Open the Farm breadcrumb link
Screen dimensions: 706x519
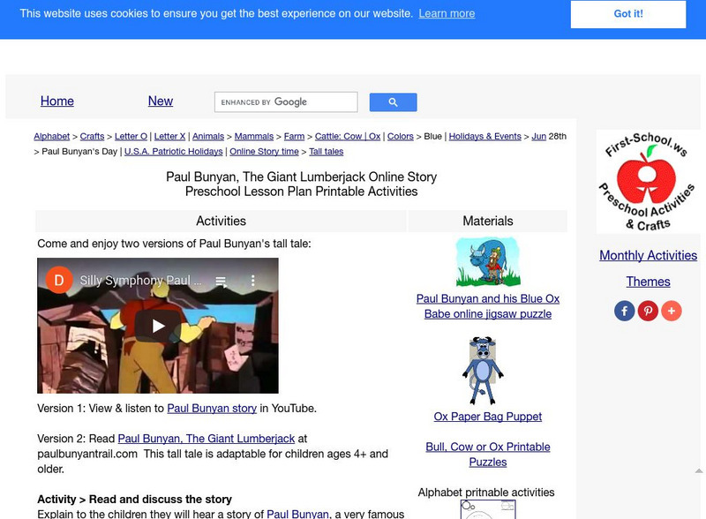(294, 137)
